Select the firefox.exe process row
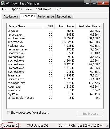Image resolution: width=110 pixels, height=129 pixels. point(54,42)
